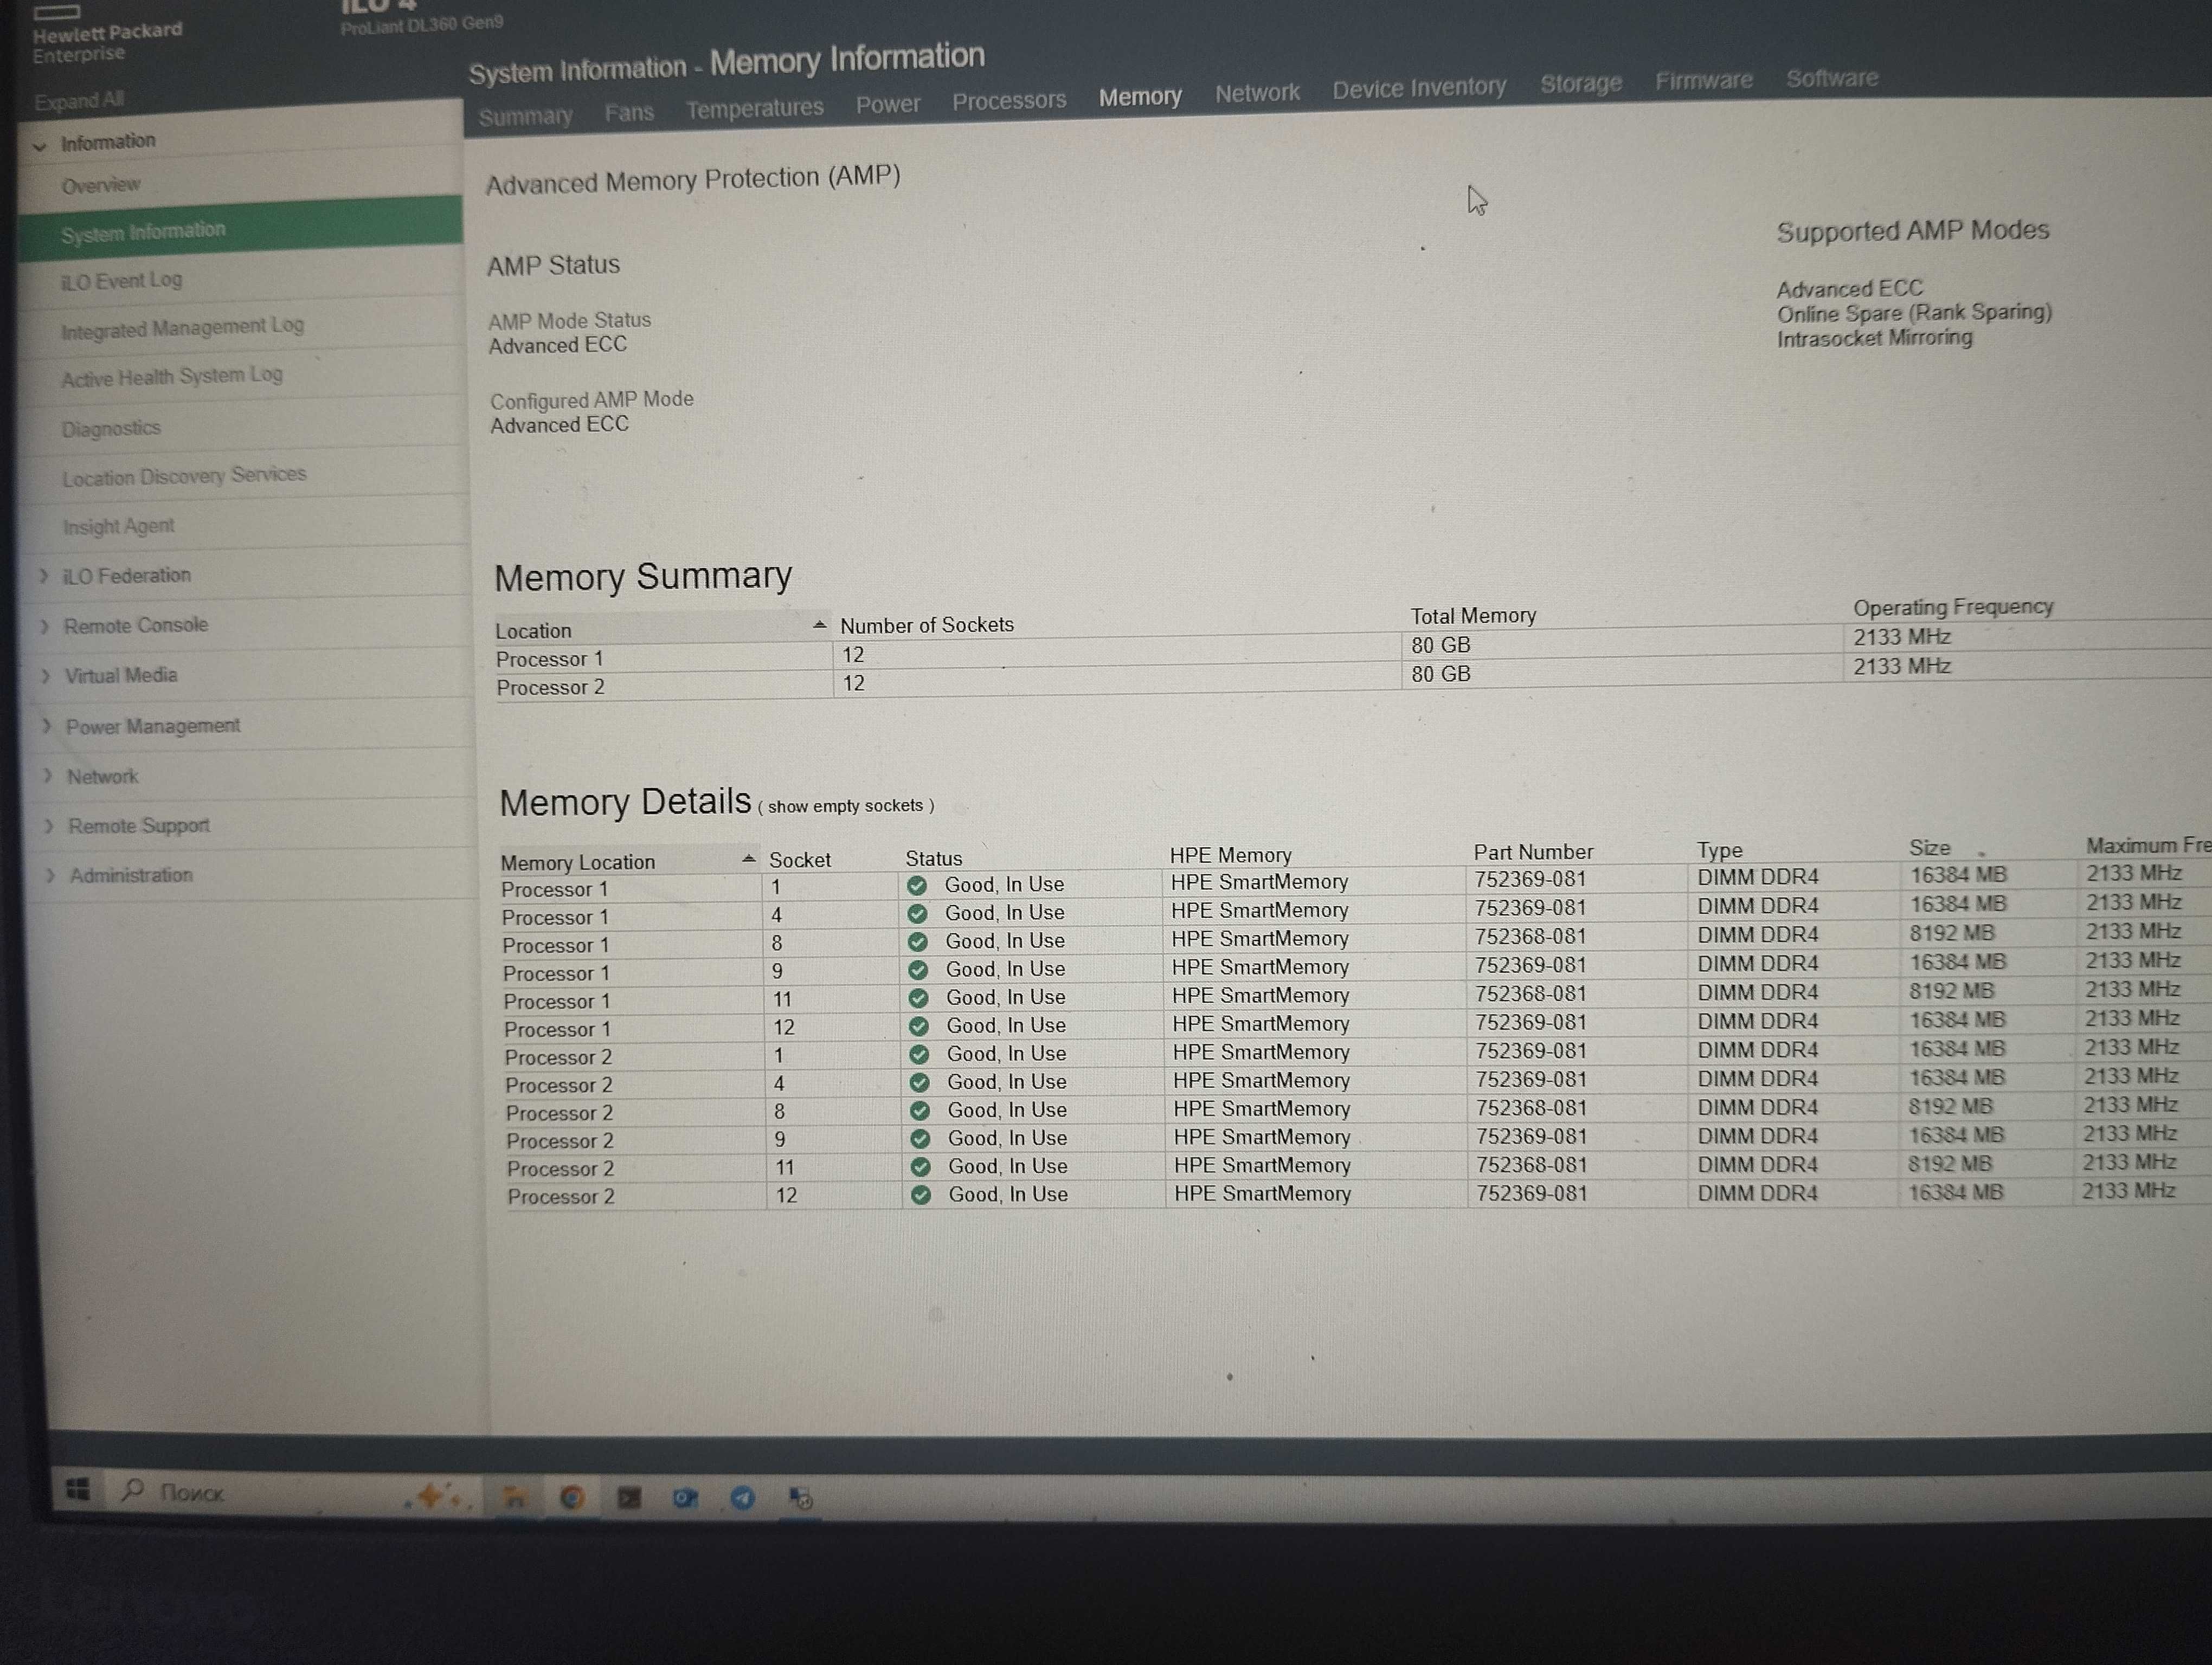This screenshot has width=2212, height=1665.
Task: Click green status icon for Processor 1 socket 12
Action: [920, 1025]
